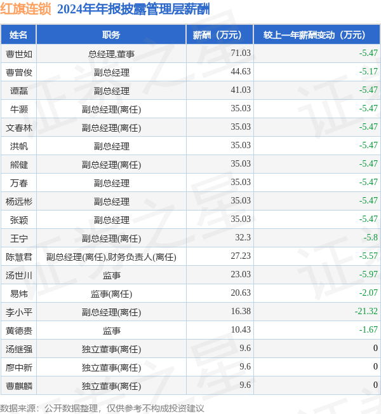Select the name 曹曾俊

tap(19, 72)
